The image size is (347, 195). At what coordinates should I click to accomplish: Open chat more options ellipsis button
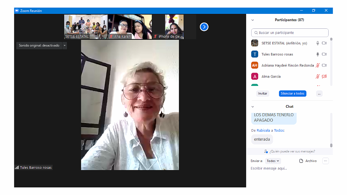point(325,161)
